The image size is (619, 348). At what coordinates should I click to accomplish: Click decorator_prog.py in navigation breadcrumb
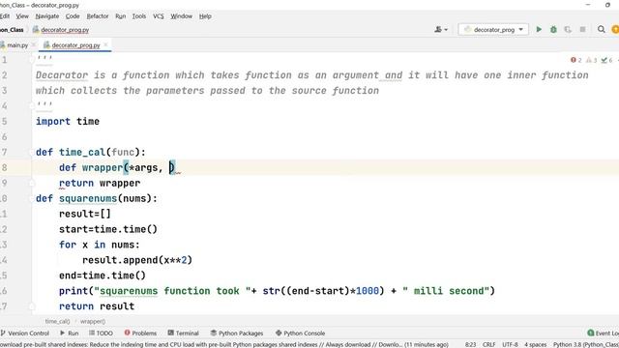coord(61,30)
